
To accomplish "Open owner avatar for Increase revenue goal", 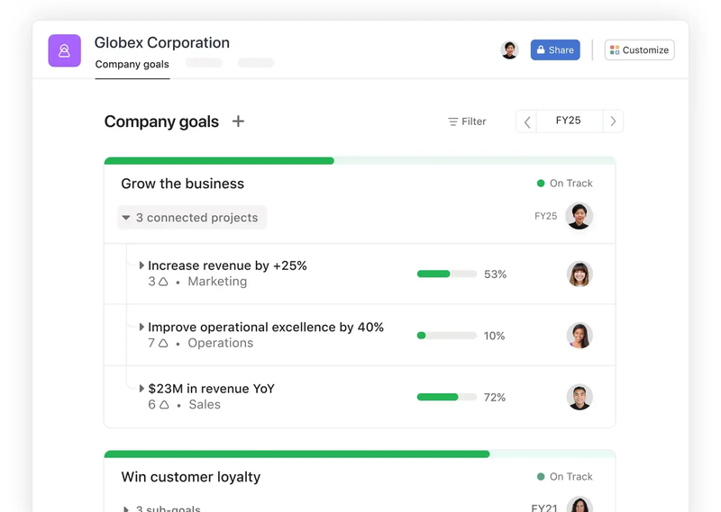I will [580, 274].
